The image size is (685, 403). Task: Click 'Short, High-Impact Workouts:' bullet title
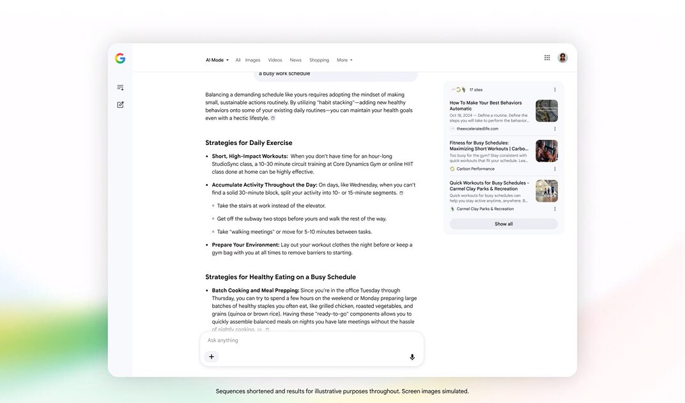[250, 156]
